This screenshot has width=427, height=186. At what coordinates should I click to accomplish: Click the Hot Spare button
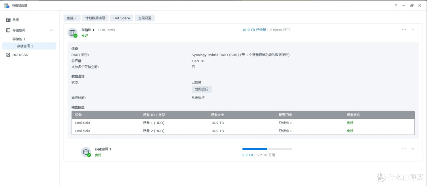(x=122, y=18)
